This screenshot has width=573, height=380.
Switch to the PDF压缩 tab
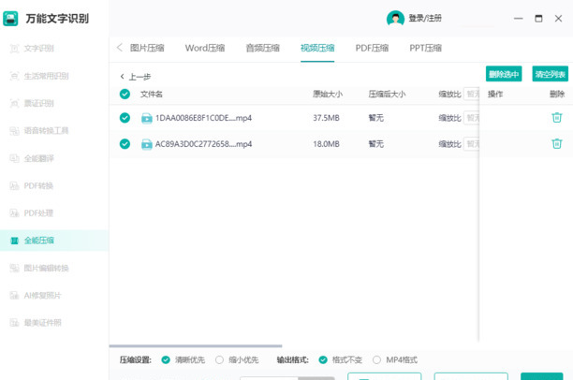tap(372, 48)
